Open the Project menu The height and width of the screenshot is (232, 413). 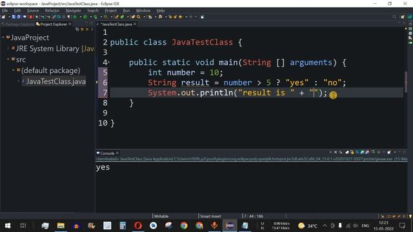coord(110,10)
